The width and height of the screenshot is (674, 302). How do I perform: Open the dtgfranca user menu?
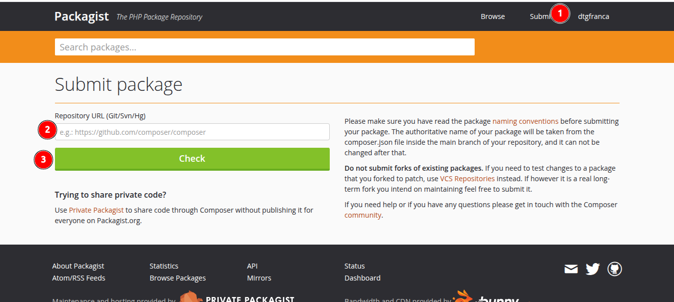click(x=593, y=16)
